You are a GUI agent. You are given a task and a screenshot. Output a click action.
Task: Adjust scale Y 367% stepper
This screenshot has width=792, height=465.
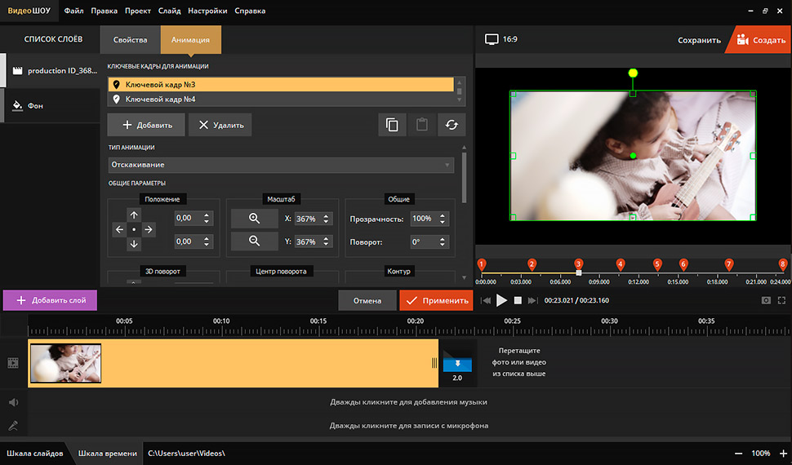327,241
